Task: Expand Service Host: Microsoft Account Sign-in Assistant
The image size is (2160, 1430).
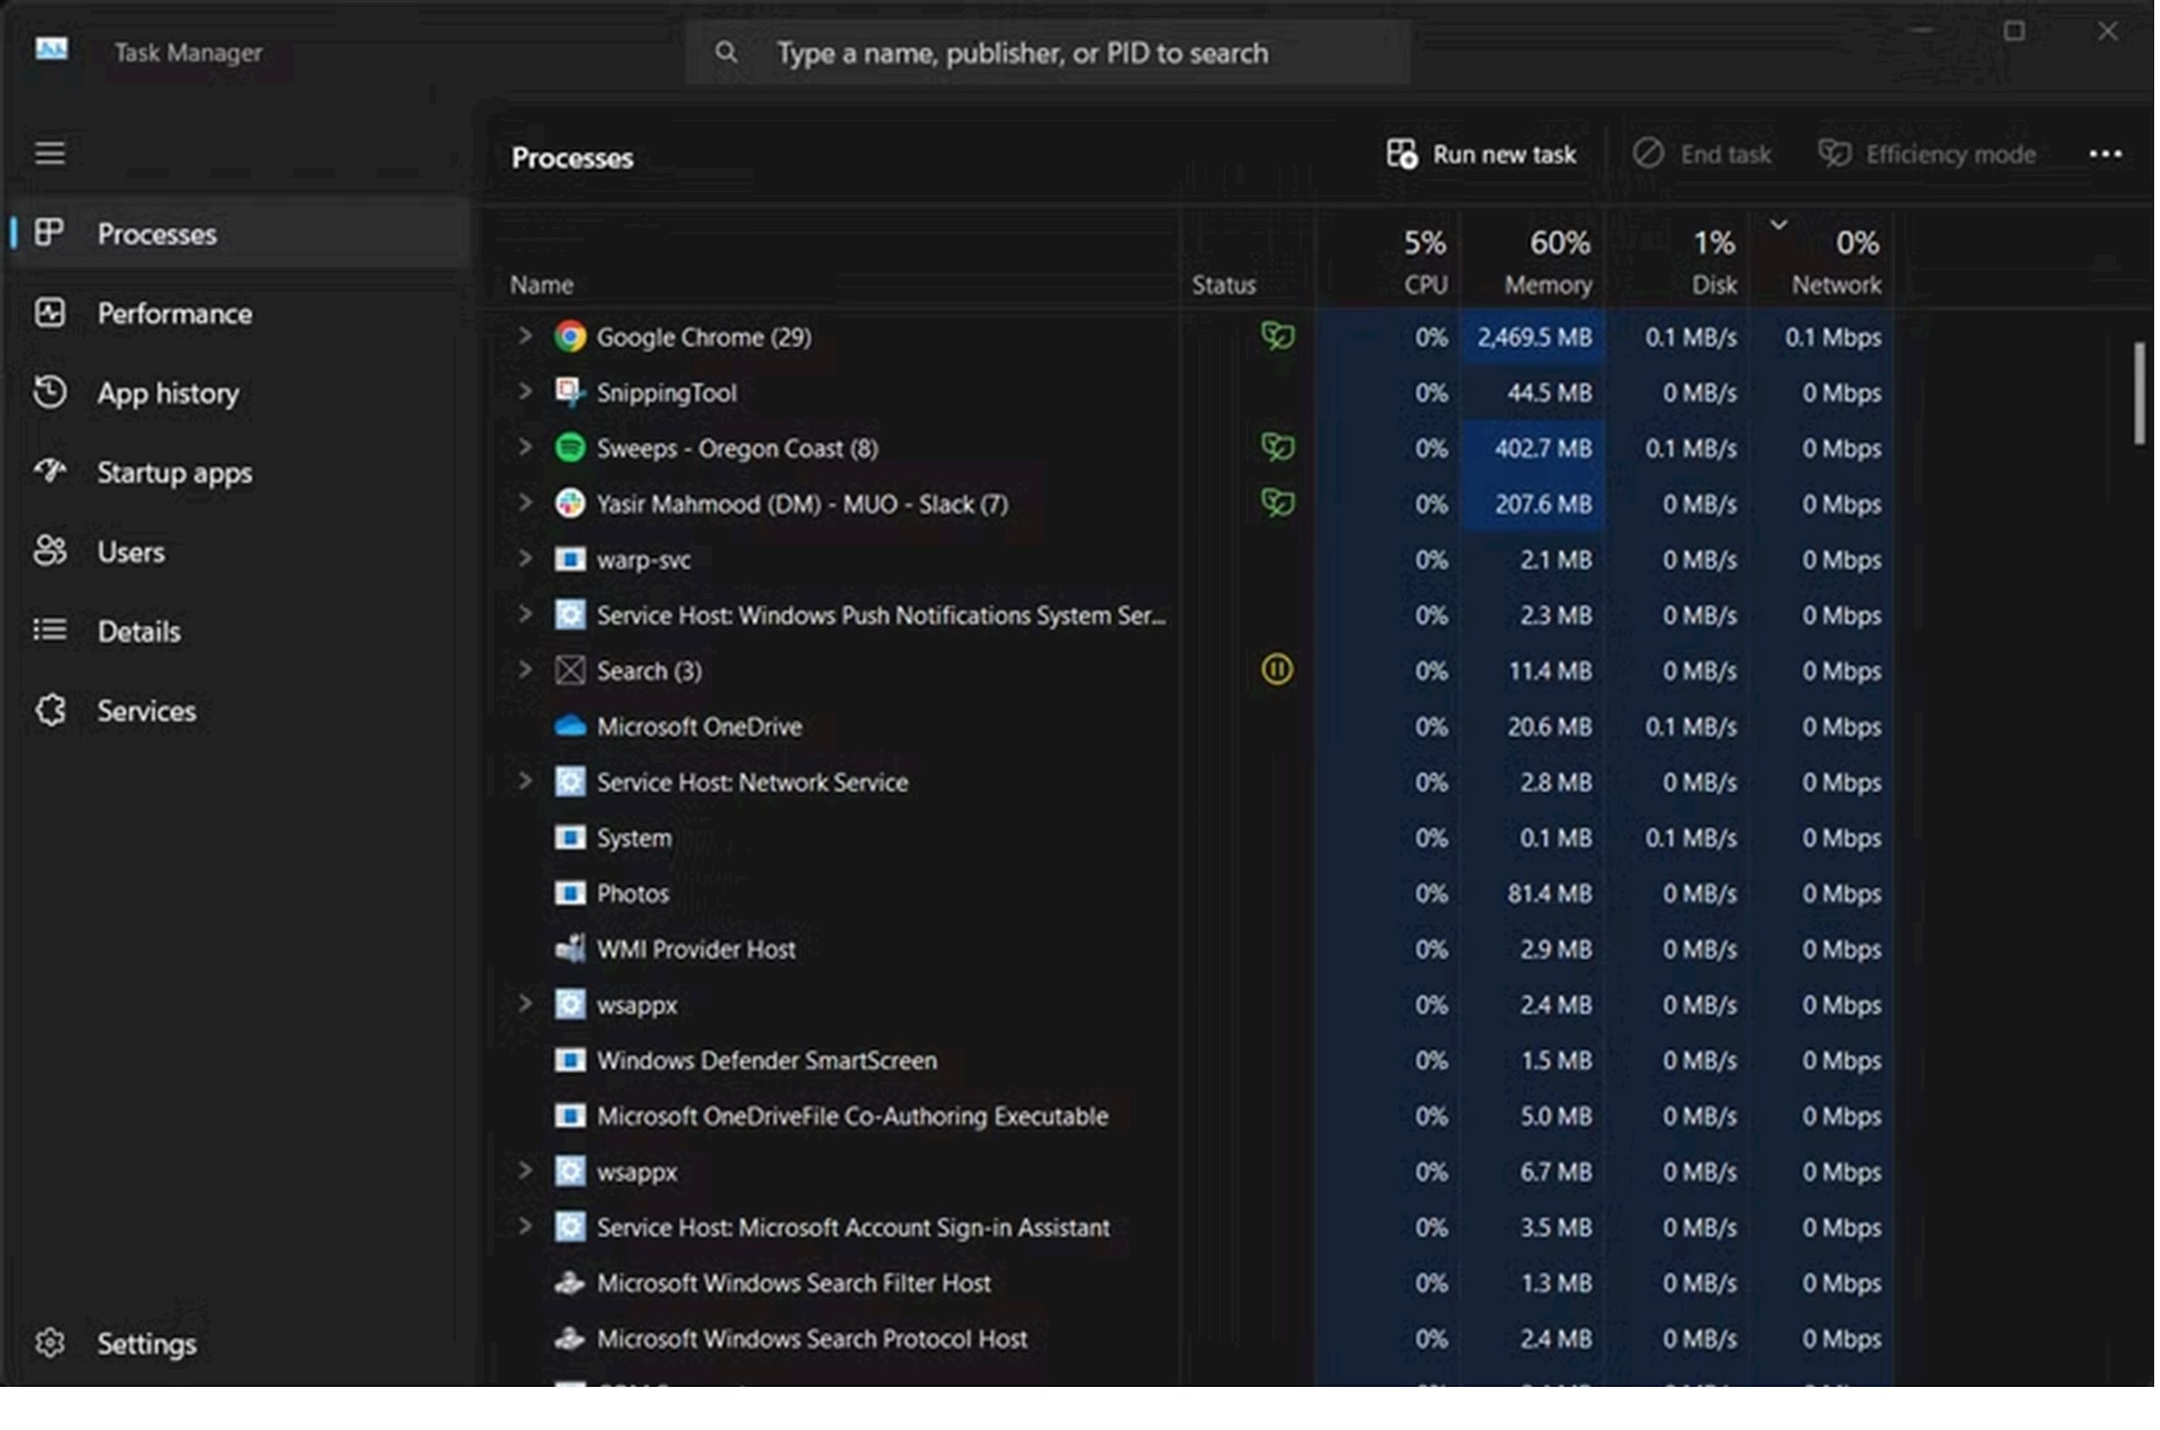Action: click(x=525, y=1226)
